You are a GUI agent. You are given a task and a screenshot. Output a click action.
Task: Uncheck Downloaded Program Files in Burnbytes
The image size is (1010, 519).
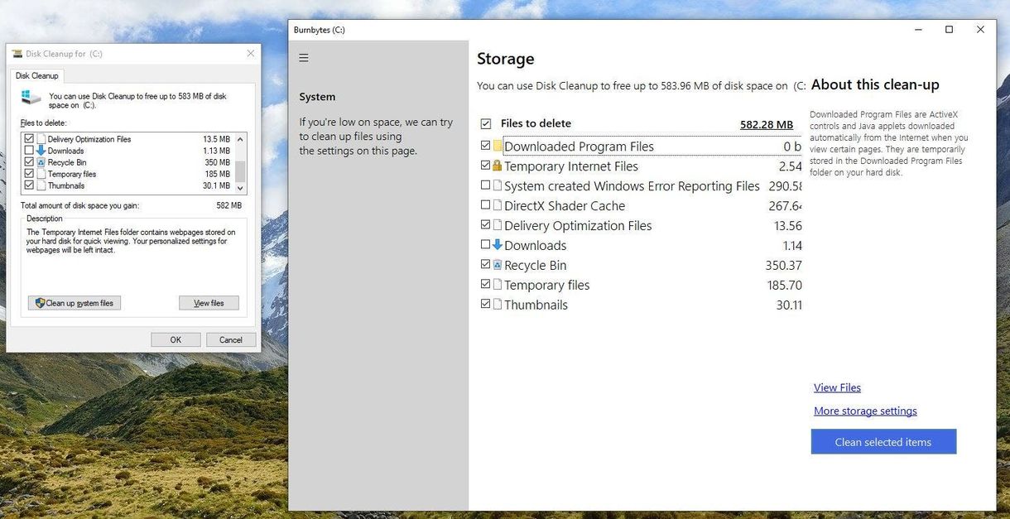pyautogui.click(x=486, y=146)
